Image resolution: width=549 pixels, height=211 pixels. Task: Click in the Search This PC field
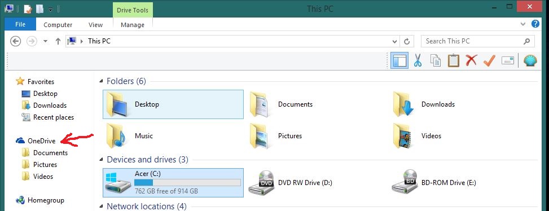[x=477, y=41]
